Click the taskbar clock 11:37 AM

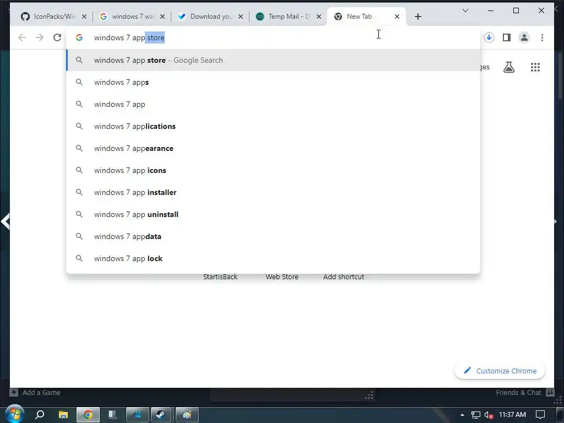click(512, 415)
